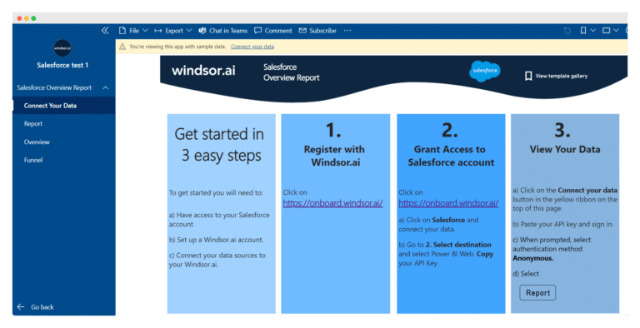Select the Connect Your Data page
The height and width of the screenshot is (328, 640).
click(64, 106)
